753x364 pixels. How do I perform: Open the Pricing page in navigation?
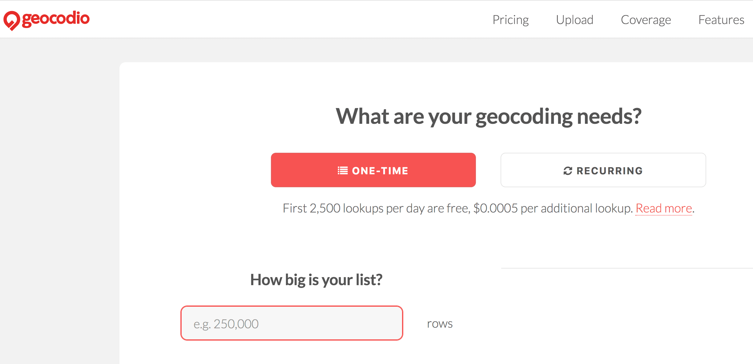click(x=510, y=20)
